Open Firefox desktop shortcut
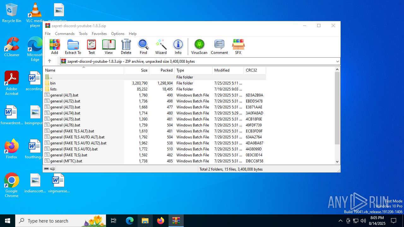This screenshot has width=404, height=227. 12,149
